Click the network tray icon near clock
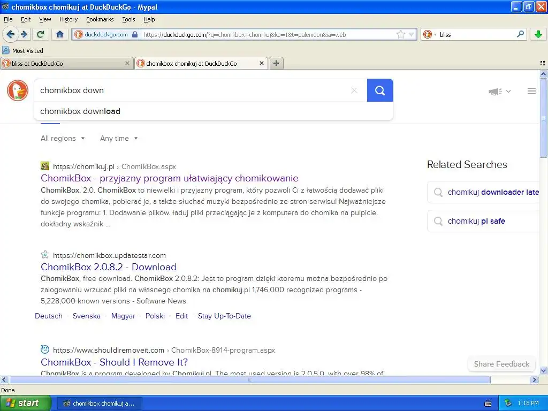 pos(508,403)
